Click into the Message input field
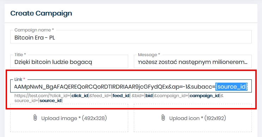This screenshot has height=137, width=262. [x=193, y=61]
